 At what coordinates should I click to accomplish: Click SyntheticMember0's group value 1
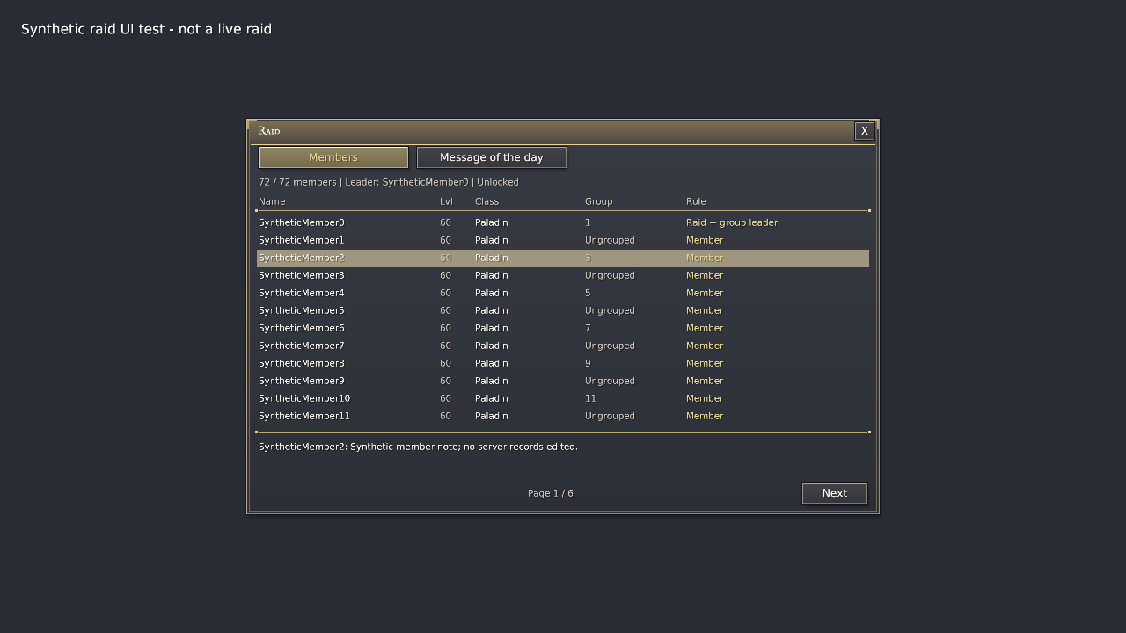pos(588,222)
